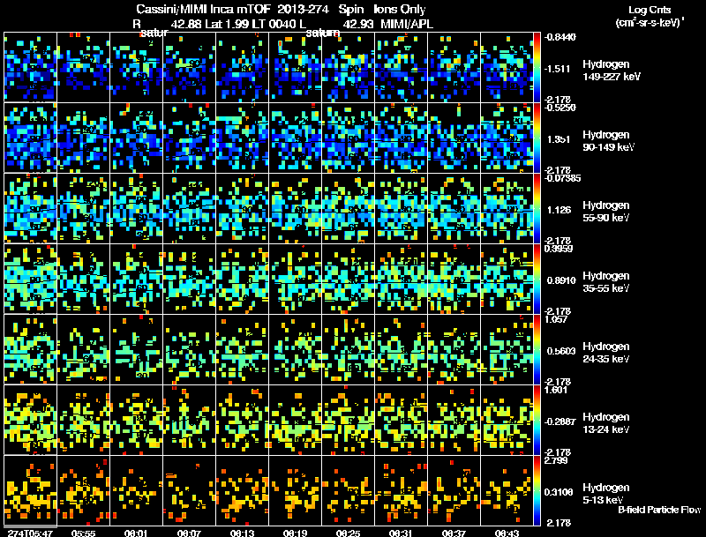
Task: Open the 55-90 keV panel at 05:55
Action: click(83, 209)
